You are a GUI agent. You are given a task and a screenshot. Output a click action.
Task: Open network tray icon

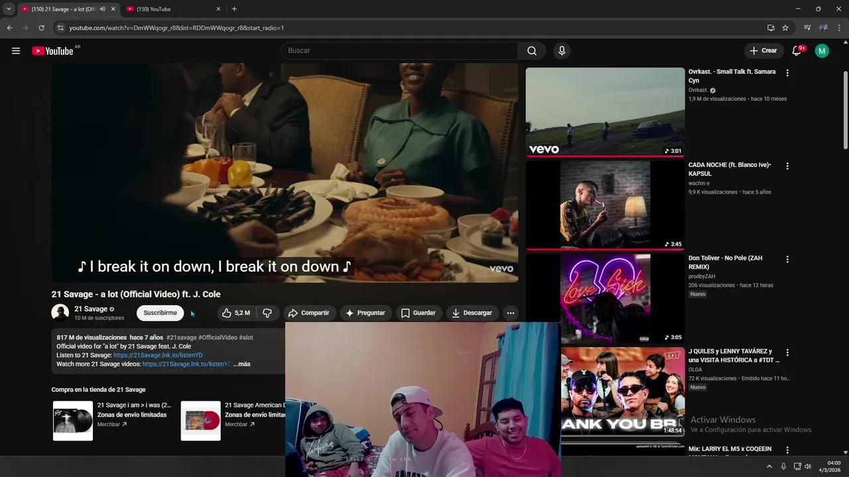[797, 466]
